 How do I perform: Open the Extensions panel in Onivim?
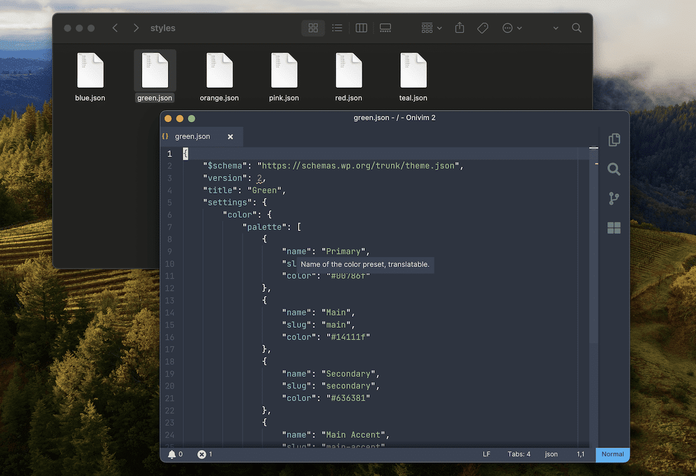614,228
